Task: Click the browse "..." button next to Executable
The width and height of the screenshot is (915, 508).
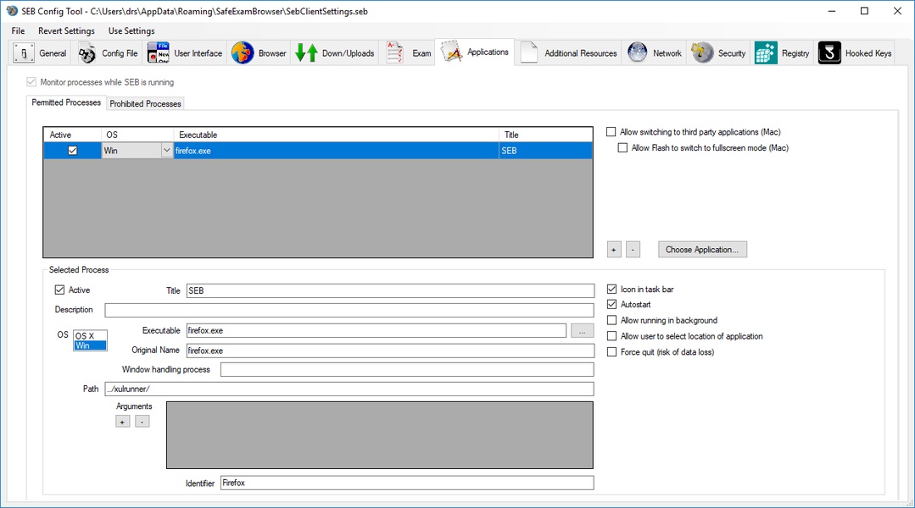Action: [x=582, y=331]
